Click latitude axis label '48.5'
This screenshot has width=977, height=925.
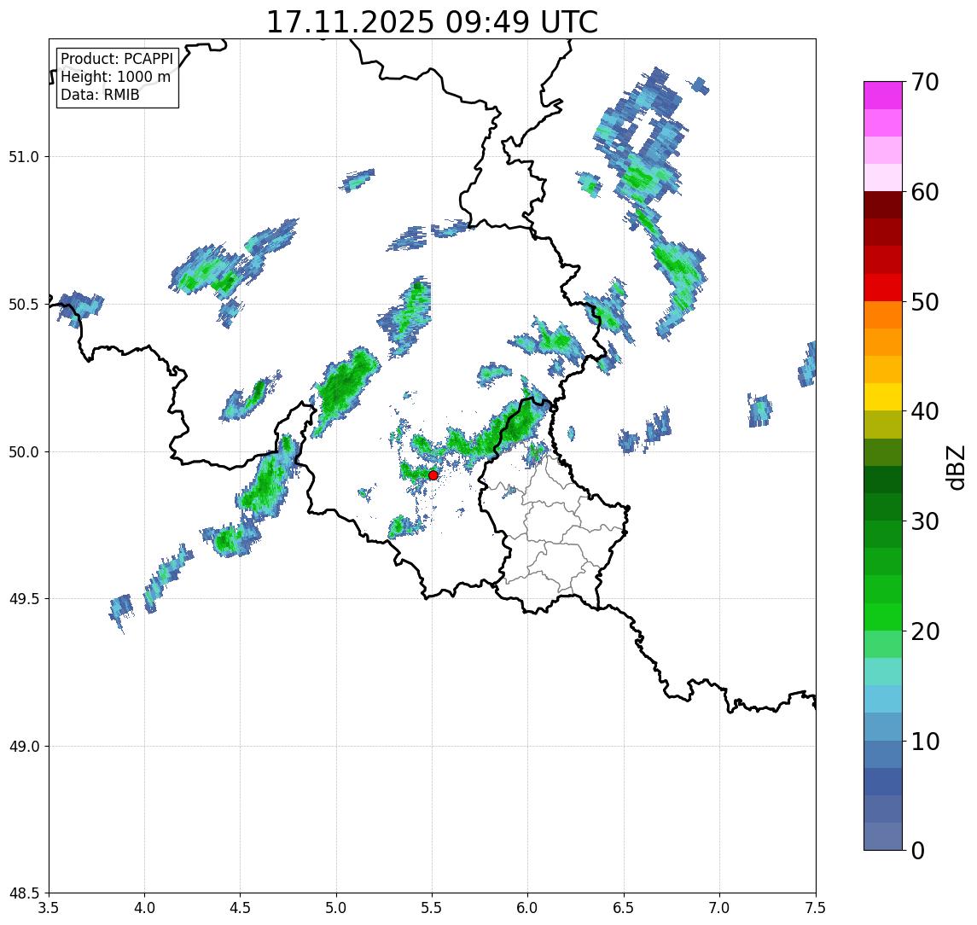coord(24,893)
